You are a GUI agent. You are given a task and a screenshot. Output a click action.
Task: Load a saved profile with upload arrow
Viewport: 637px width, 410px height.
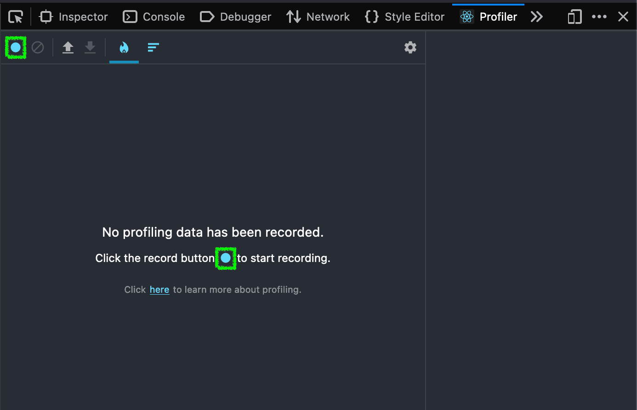tap(68, 47)
